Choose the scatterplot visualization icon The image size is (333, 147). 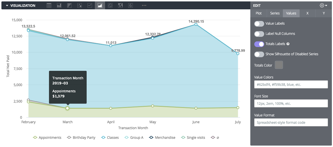tap(80, 5)
